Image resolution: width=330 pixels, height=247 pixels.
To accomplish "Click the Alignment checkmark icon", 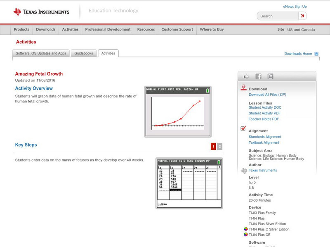I will click(x=243, y=129).
